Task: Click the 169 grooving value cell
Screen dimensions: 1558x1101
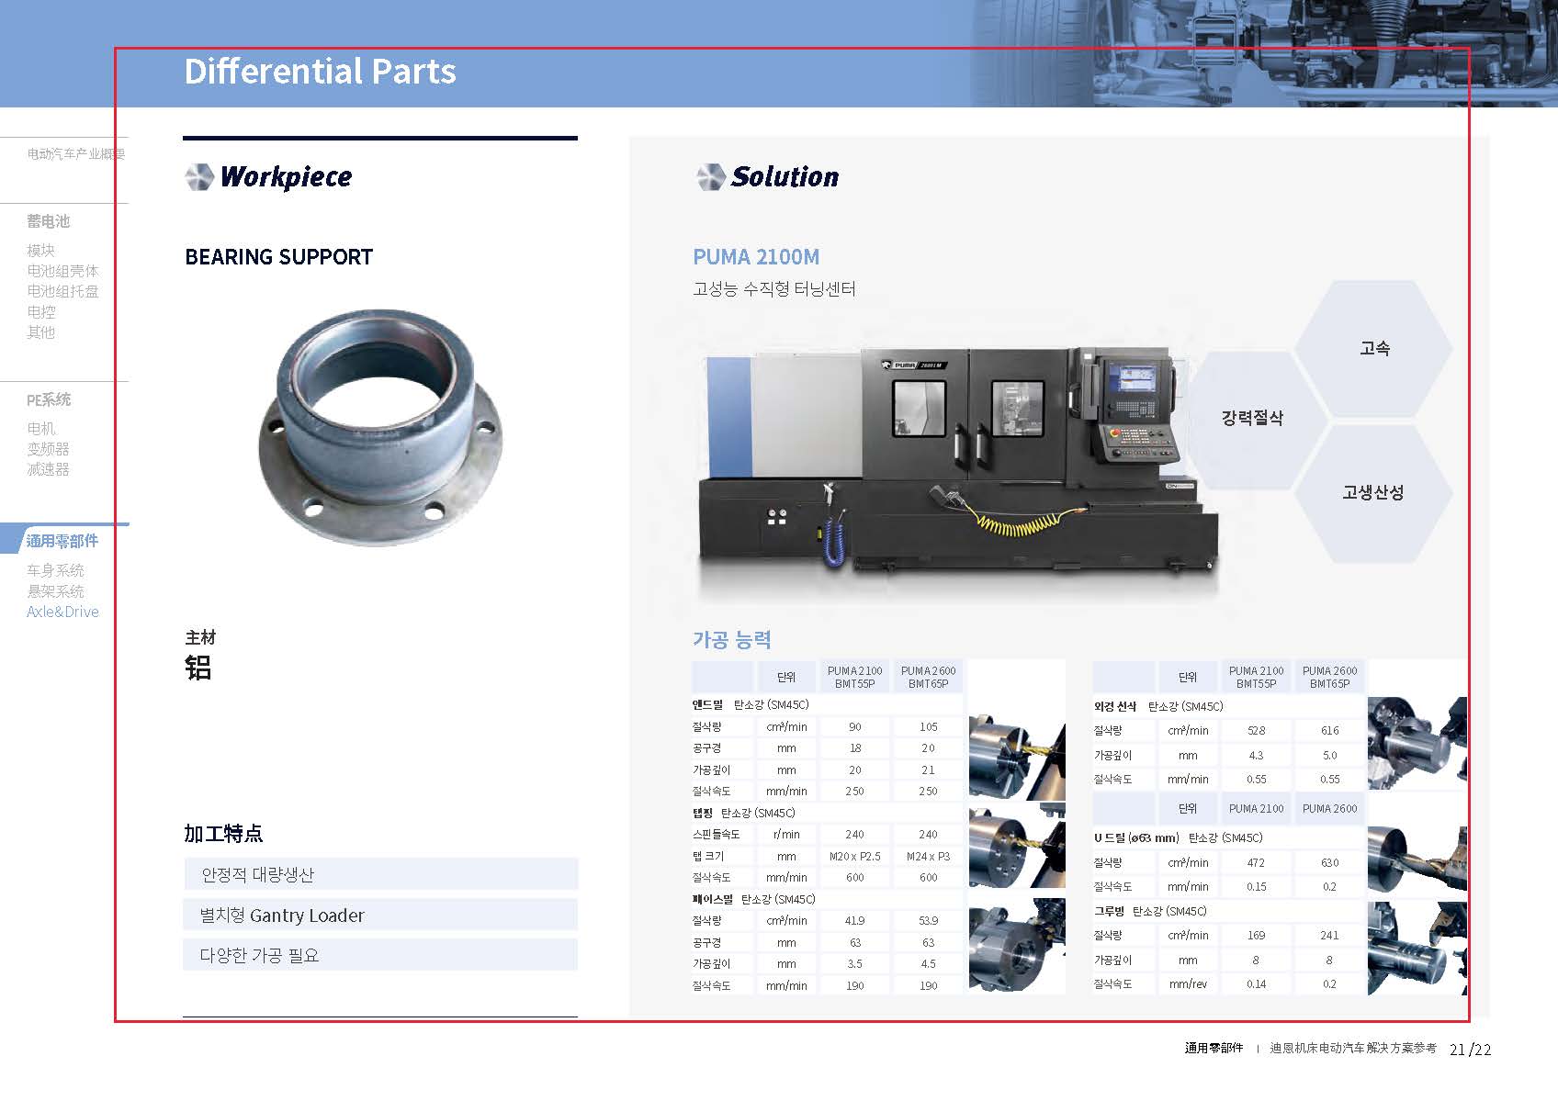Action: [1256, 936]
